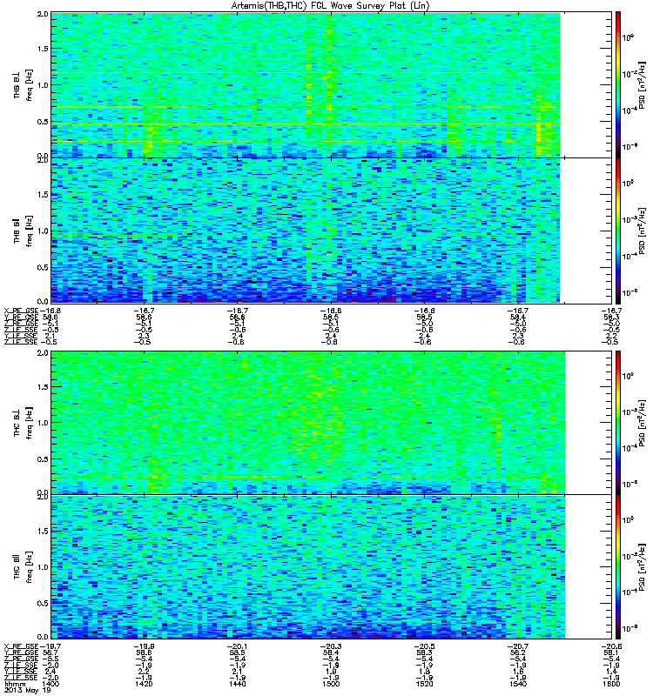Click the '1520' time label on the bottom axis
Image resolution: width=653 pixels, height=696 pixels.
(424, 684)
